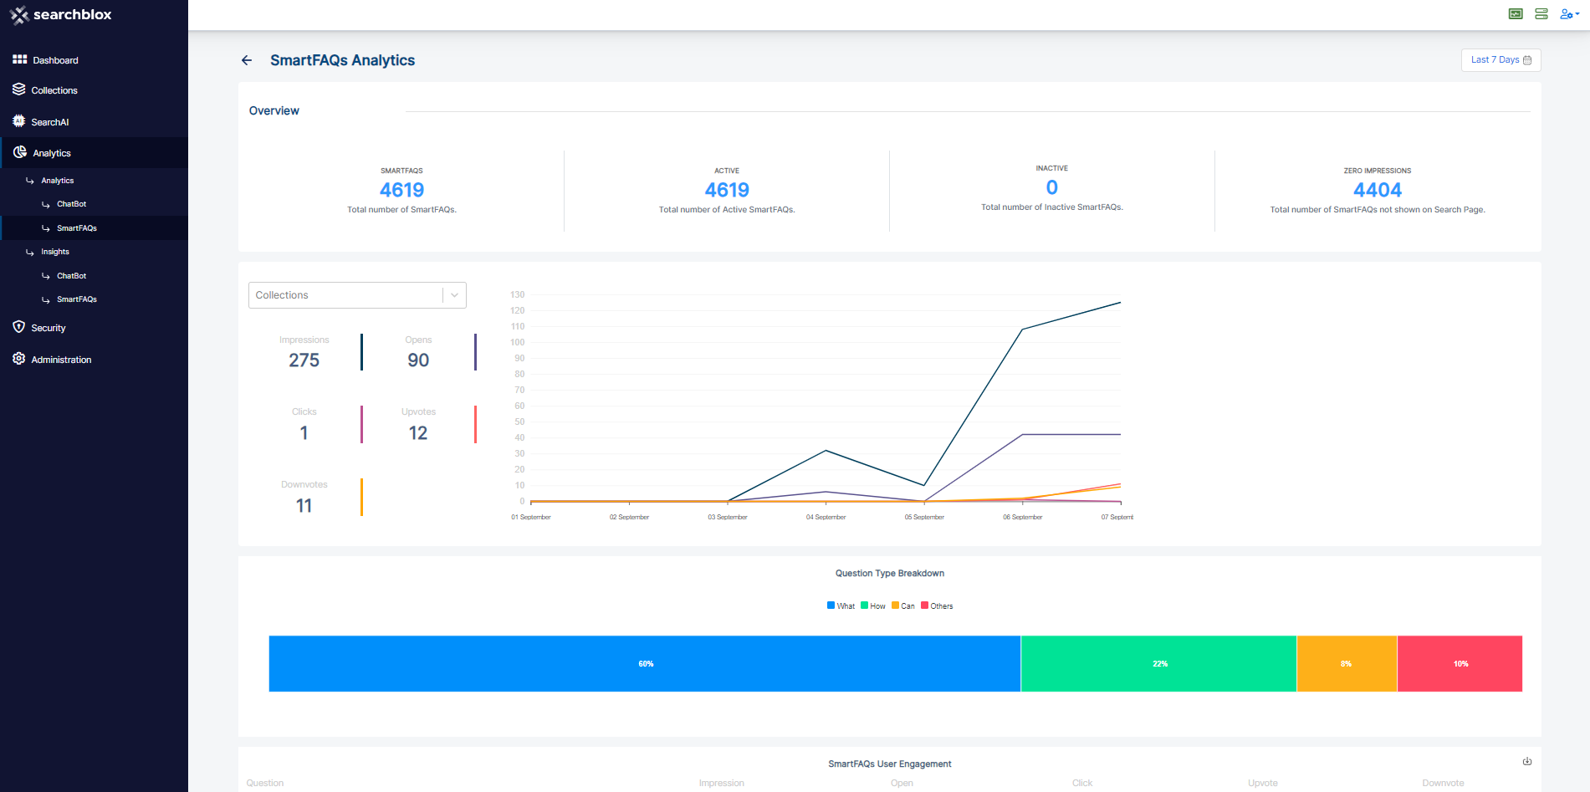
Task: Collapse the Analytics section in sidebar
Action: click(x=94, y=153)
